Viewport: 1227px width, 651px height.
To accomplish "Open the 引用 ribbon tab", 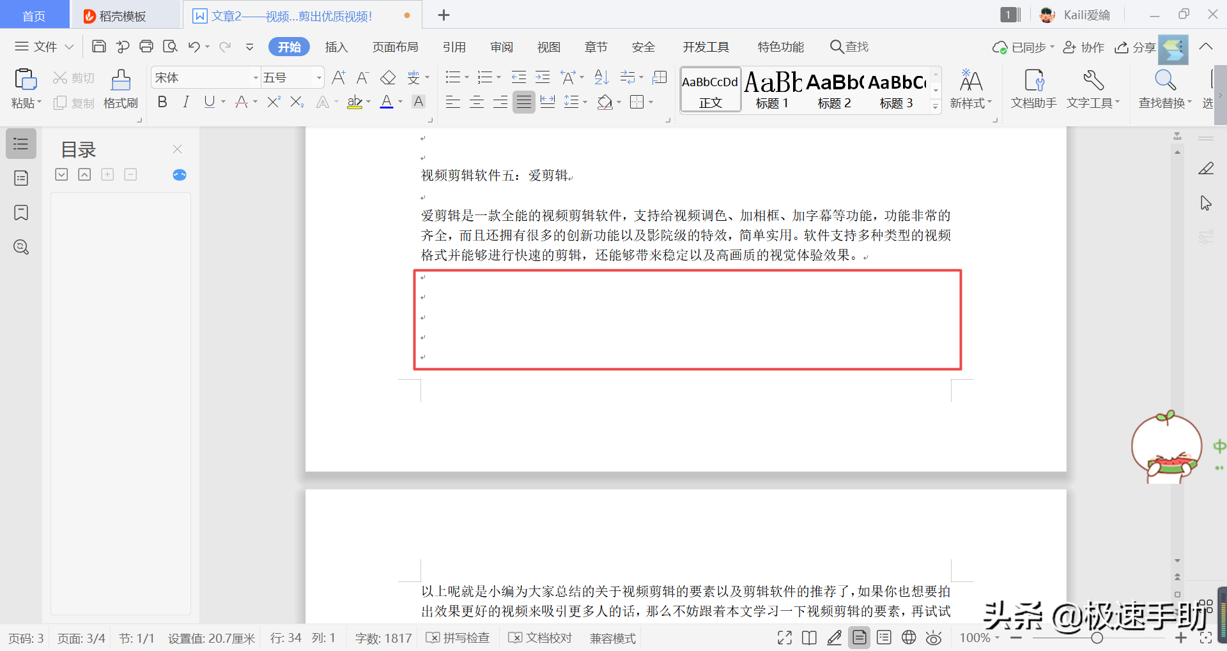I will click(x=454, y=47).
